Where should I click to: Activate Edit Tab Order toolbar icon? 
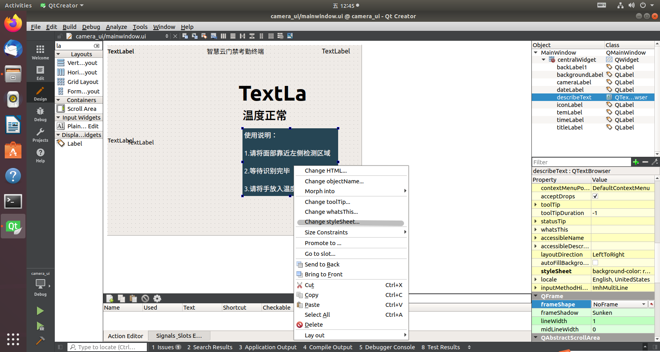tap(214, 36)
